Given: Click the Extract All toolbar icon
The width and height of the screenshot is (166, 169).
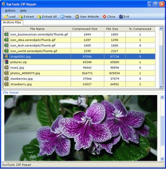Looking at the screenshot, I should (39, 17).
